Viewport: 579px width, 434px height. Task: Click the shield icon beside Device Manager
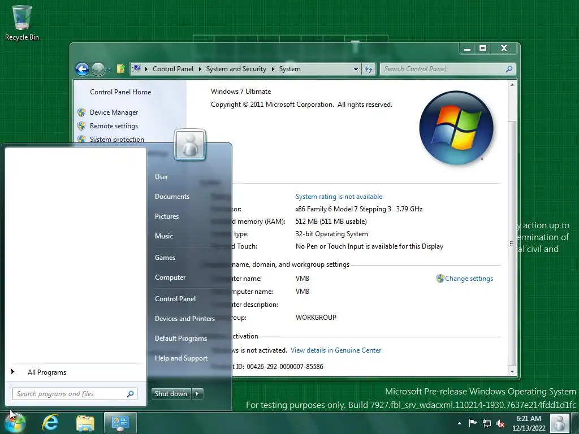pyautogui.click(x=81, y=112)
